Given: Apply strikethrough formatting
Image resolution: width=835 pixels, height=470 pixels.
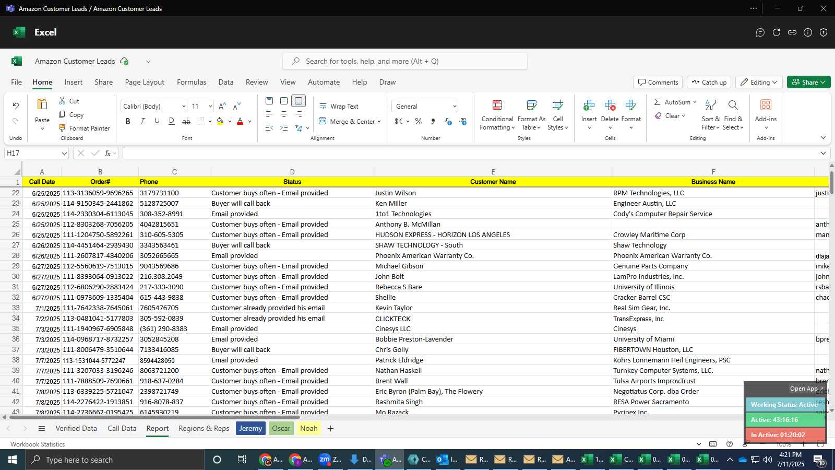Looking at the screenshot, I should [186, 121].
